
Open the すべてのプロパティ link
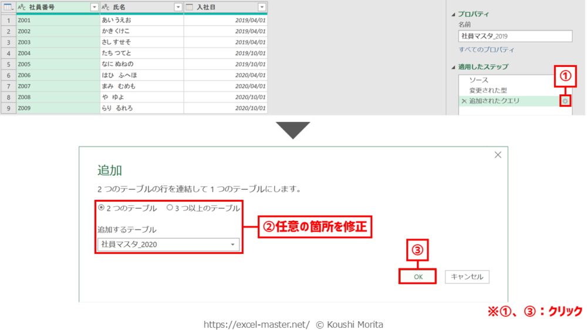coord(487,50)
